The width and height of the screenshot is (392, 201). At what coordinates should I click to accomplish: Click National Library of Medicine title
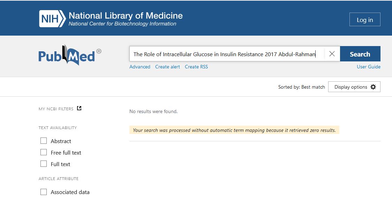pos(126,16)
